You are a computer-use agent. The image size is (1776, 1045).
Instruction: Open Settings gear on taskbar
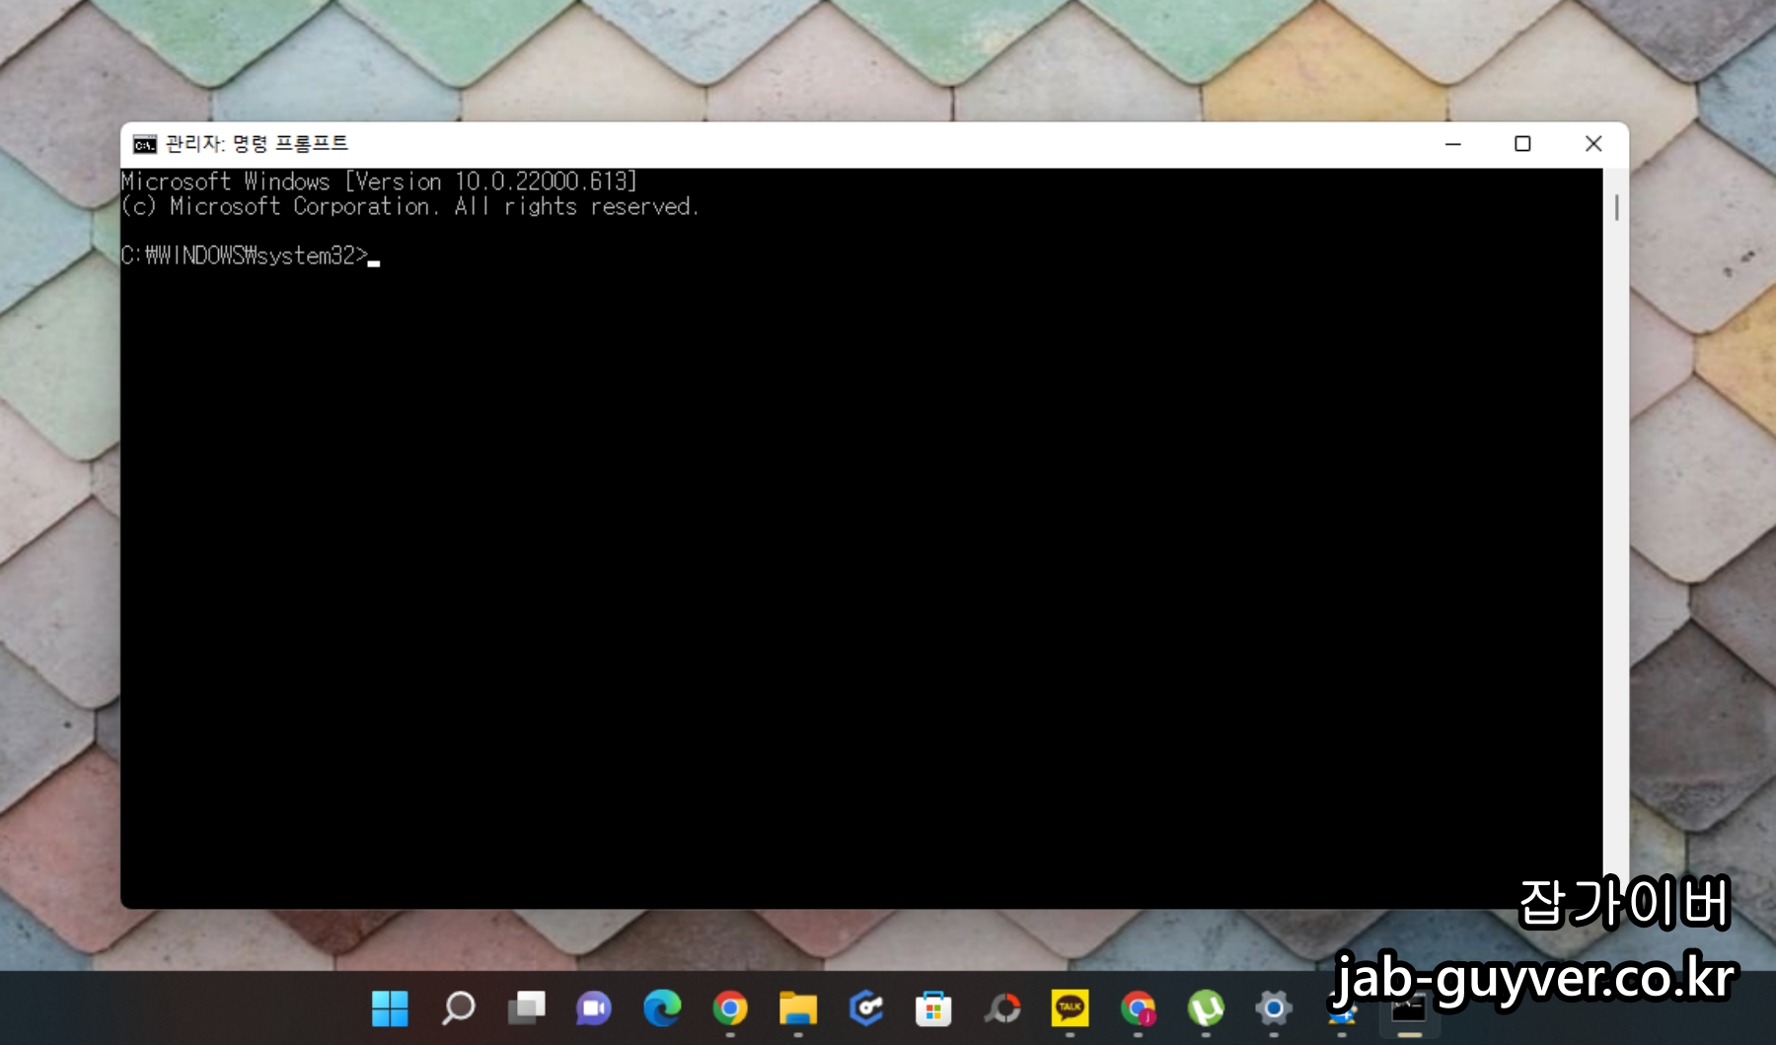1274,1008
